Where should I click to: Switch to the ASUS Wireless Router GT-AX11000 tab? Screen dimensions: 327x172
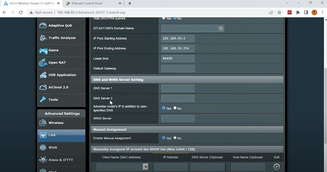point(31,3)
